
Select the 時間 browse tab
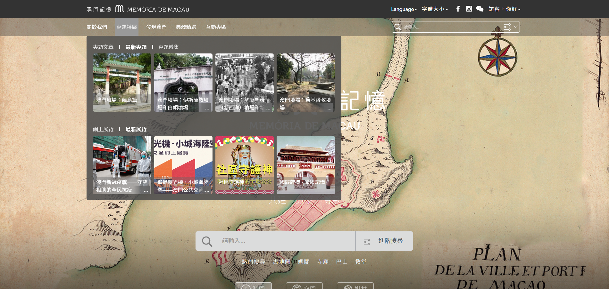[253, 286]
